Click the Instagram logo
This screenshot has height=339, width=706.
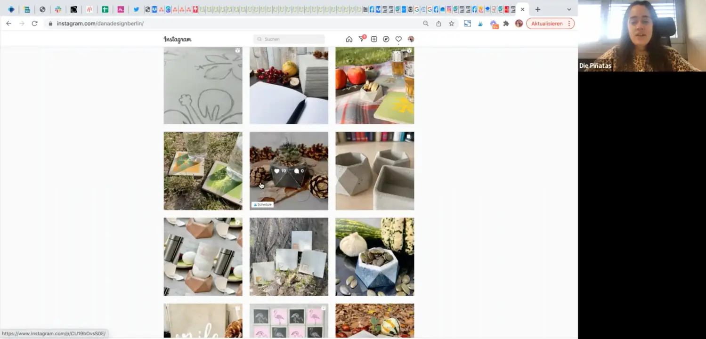(x=178, y=40)
